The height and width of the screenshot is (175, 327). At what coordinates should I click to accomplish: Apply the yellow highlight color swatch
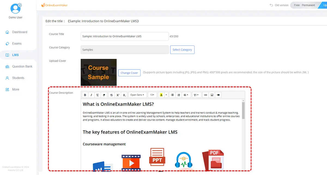[x=161, y=95]
